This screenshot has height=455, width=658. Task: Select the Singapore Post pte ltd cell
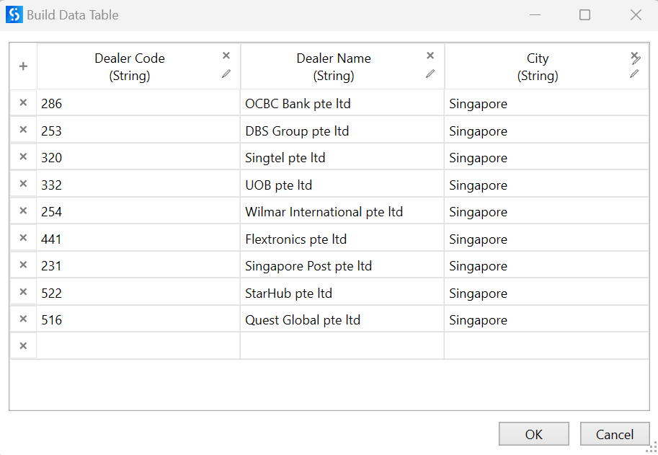[342, 265]
